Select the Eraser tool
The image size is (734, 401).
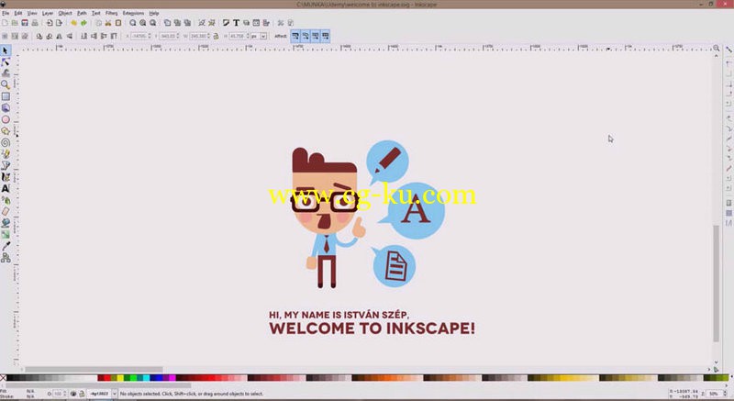click(x=6, y=211)
